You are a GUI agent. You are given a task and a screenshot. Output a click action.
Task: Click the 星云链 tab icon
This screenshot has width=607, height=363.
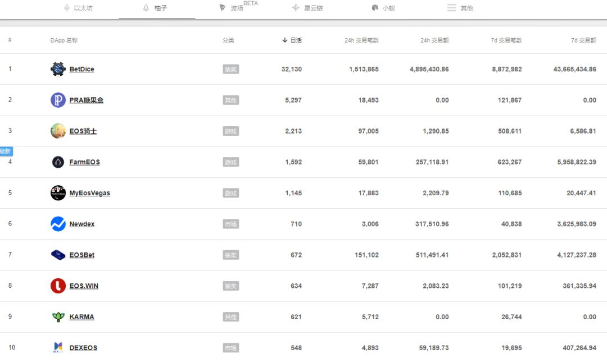click(x=296, y=8)
